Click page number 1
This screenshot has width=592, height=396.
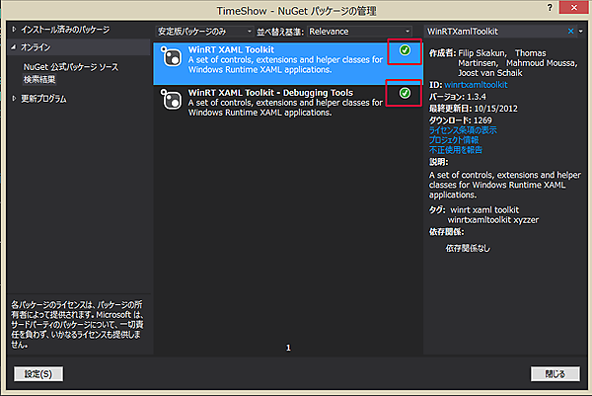tap(288, 348)
